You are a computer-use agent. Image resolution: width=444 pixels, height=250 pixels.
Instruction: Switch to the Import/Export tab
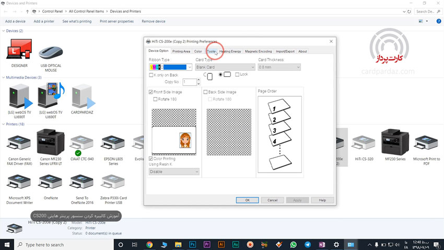pyautogui.click(x=285, y=51)
